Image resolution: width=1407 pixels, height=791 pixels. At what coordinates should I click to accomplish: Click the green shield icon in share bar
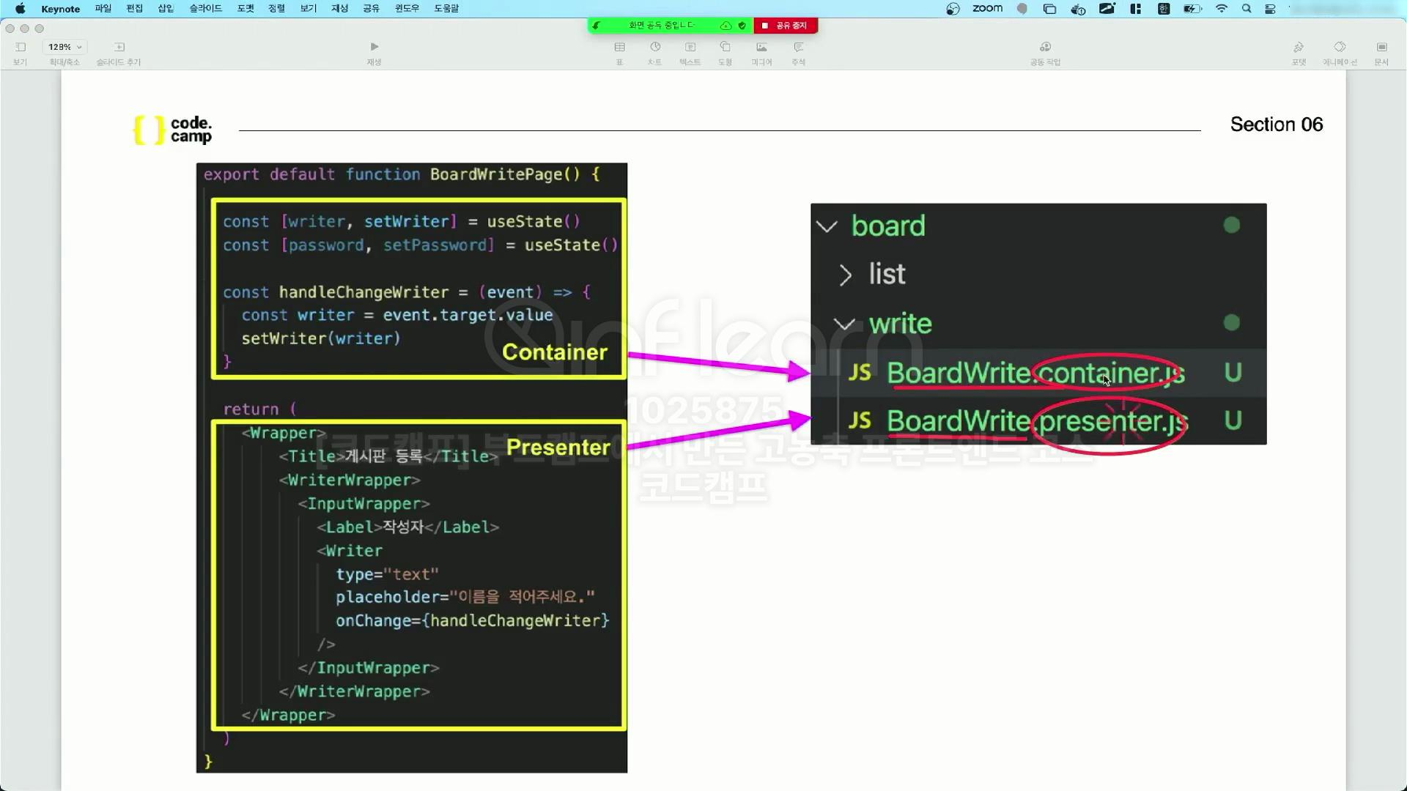pos(742,26)
